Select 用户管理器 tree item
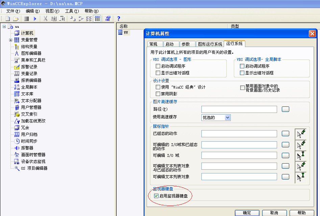 point(31,107)
